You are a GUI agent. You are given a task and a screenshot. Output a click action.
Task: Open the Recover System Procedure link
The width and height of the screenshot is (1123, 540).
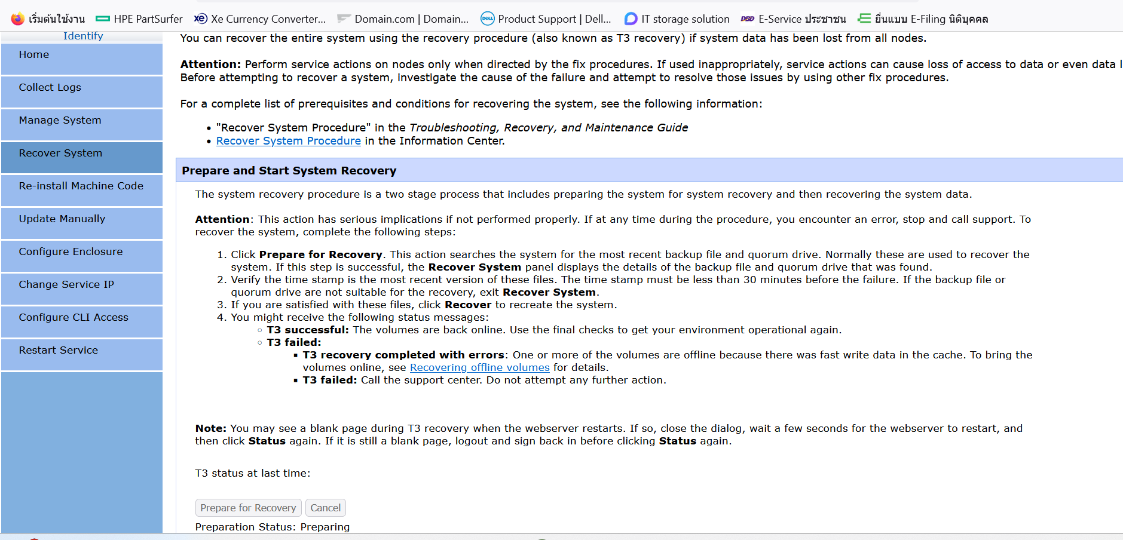289,141
